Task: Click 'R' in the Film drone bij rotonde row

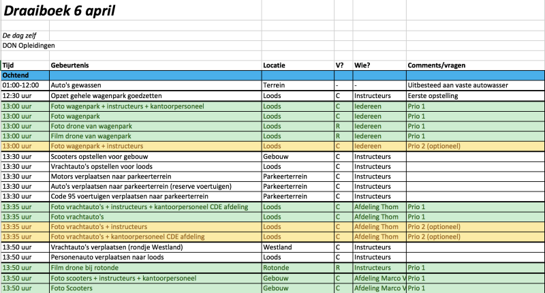Action: pyautogui.click(x=343, y=268)
